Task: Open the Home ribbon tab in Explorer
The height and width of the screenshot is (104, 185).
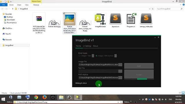Action: (x=11, y=5)
